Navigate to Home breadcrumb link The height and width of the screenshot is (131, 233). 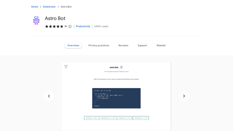[x=35, y=7]
